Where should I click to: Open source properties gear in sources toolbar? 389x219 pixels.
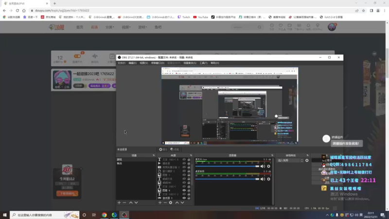pos(171,202)
